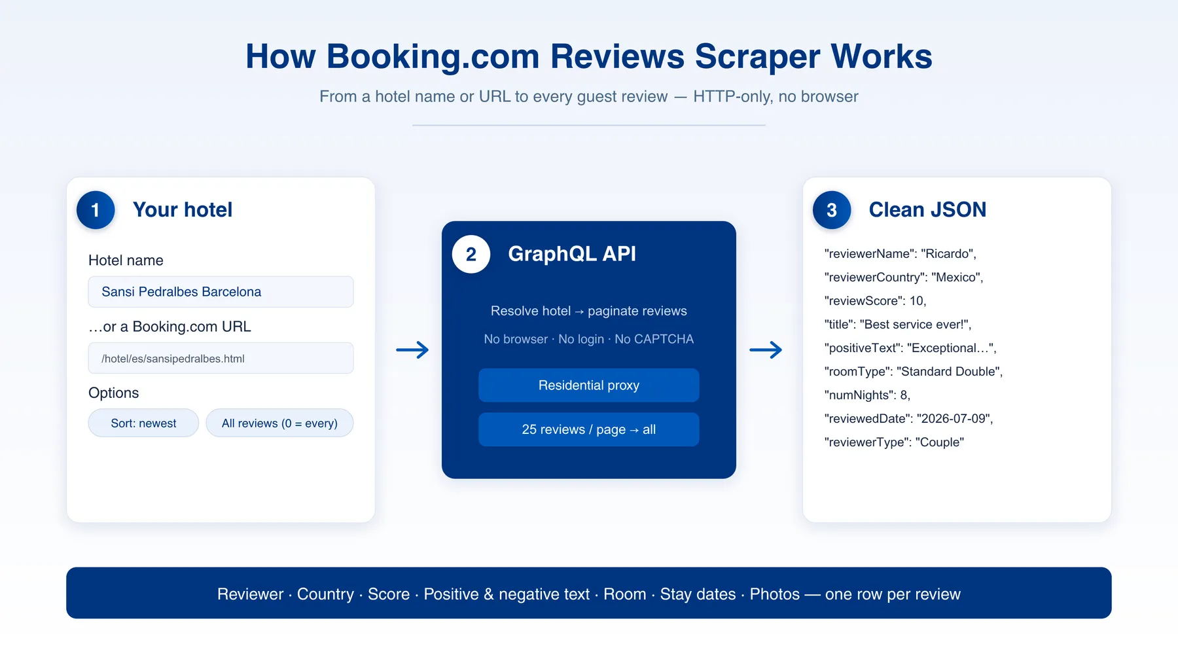
Task: Click the "numNights": 8 line
Action: (x=867, y=395)
